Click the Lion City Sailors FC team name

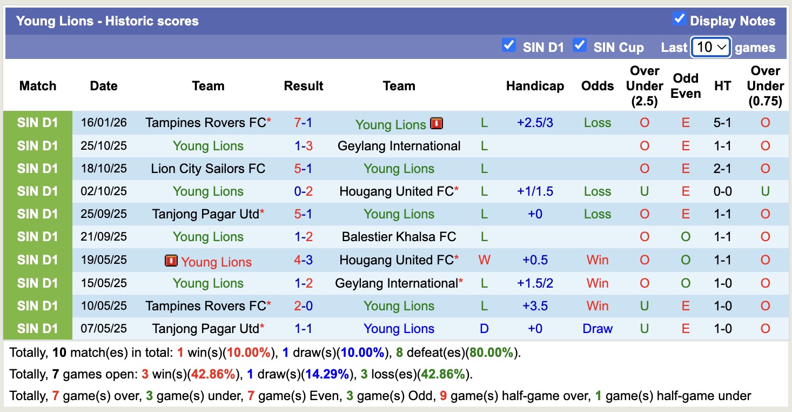208,169
